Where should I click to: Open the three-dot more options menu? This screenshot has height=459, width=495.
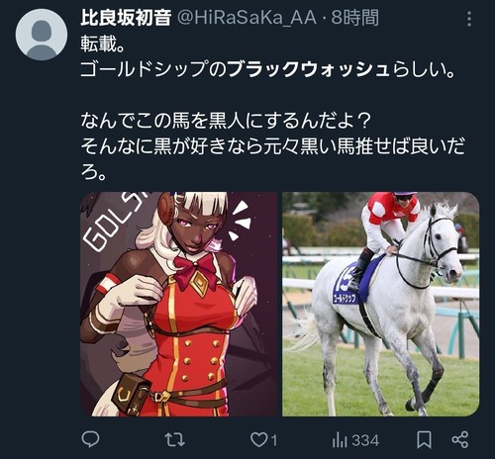[x=469, y=19]
